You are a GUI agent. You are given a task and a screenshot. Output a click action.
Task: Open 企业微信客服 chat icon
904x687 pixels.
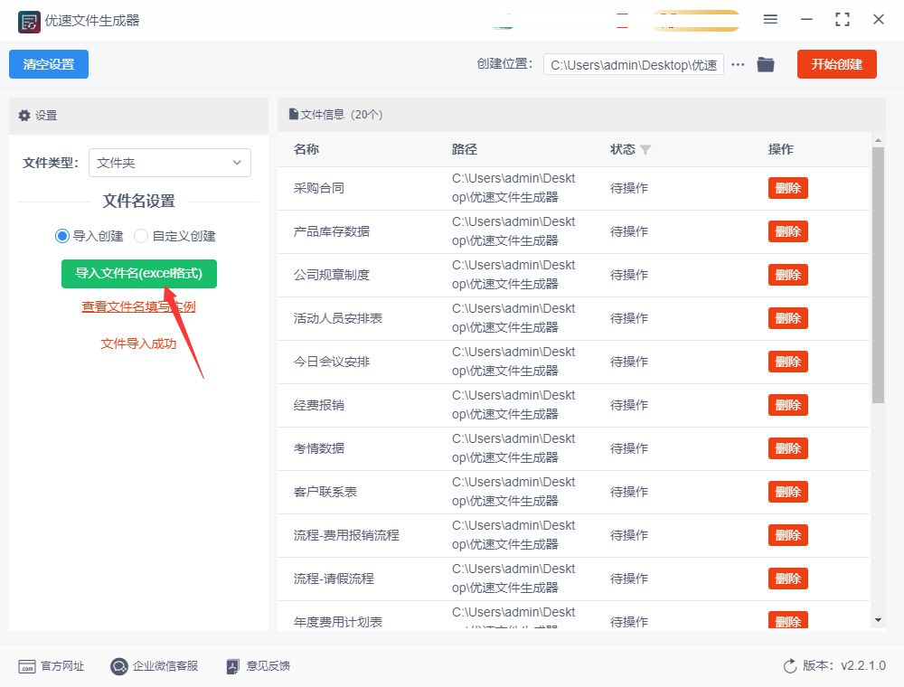click(118, 666)
